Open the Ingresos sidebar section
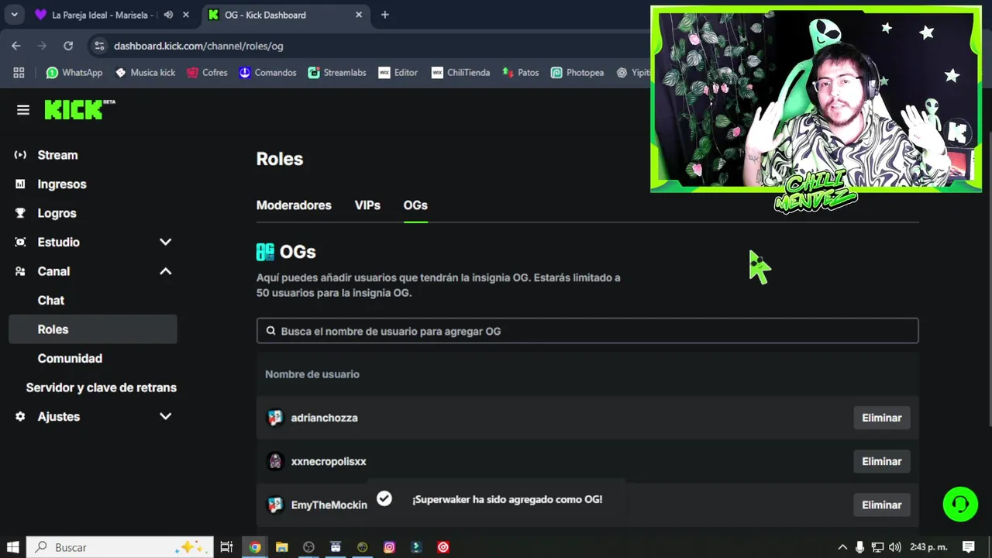 (x=62, y=184)
